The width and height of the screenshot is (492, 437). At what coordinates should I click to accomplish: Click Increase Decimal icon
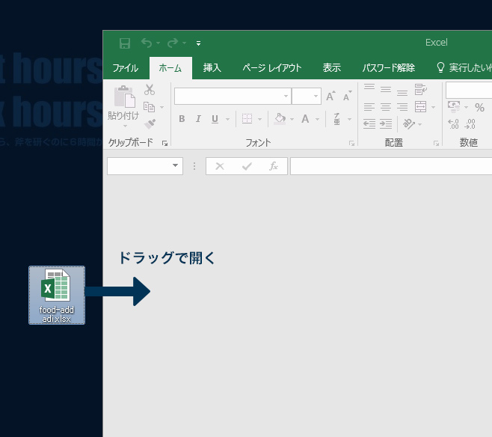tap(453, 124)
